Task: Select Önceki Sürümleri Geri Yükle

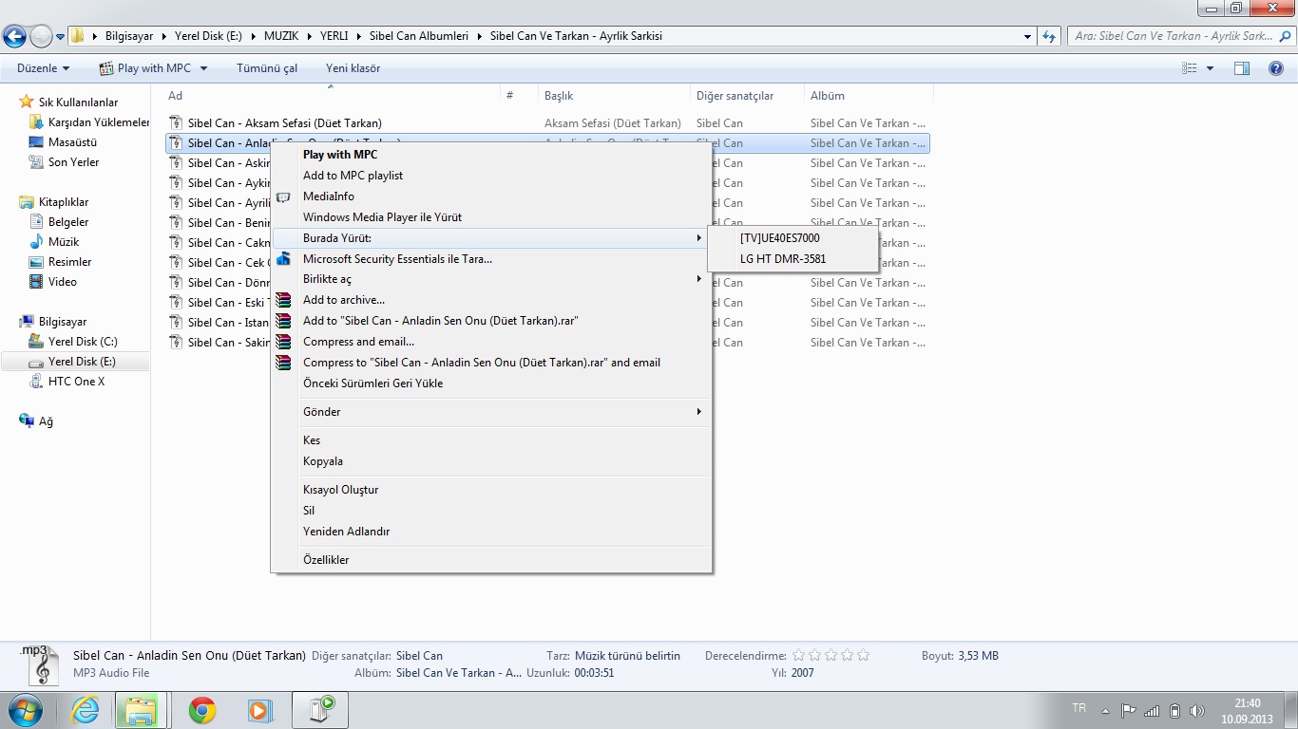Action: pos(372,383)
